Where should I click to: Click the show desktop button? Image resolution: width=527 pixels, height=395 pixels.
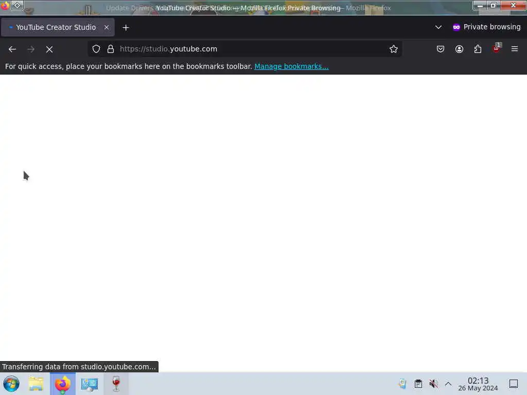[x=514, y=384]
